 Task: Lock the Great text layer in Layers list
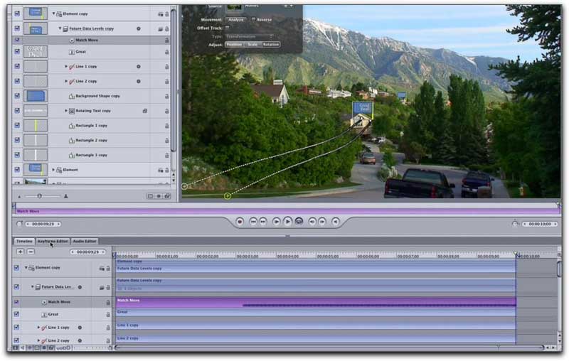[167, 52]
